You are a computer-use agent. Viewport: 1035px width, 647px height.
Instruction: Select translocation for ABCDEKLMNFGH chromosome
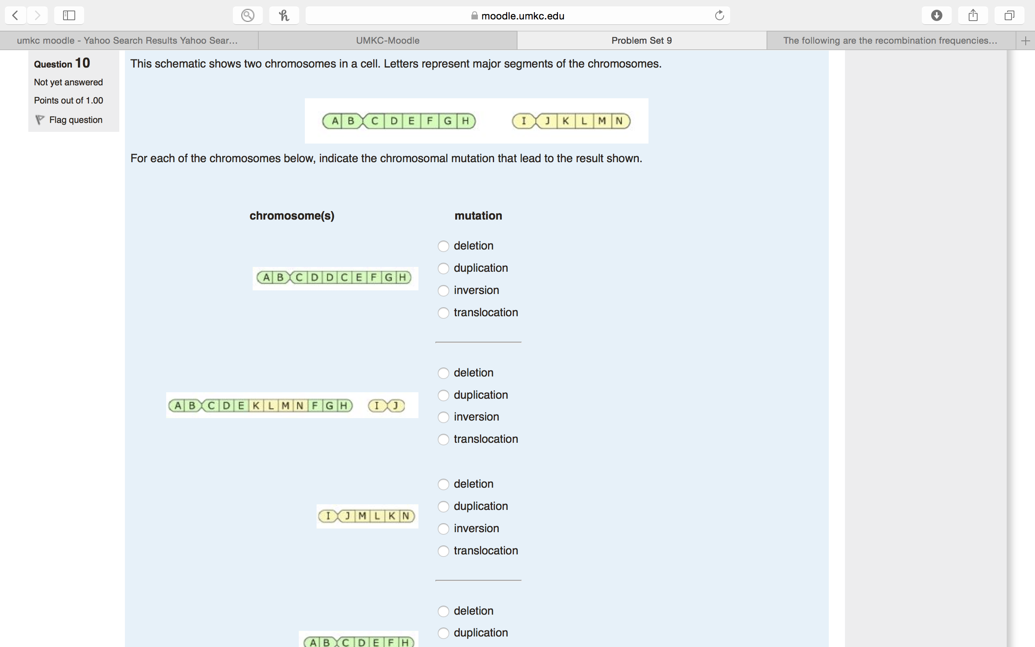tap(444, 440)
